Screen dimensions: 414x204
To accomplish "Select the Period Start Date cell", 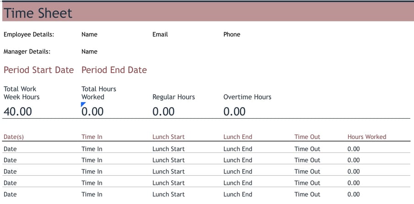I will click(x=38, y=70).
